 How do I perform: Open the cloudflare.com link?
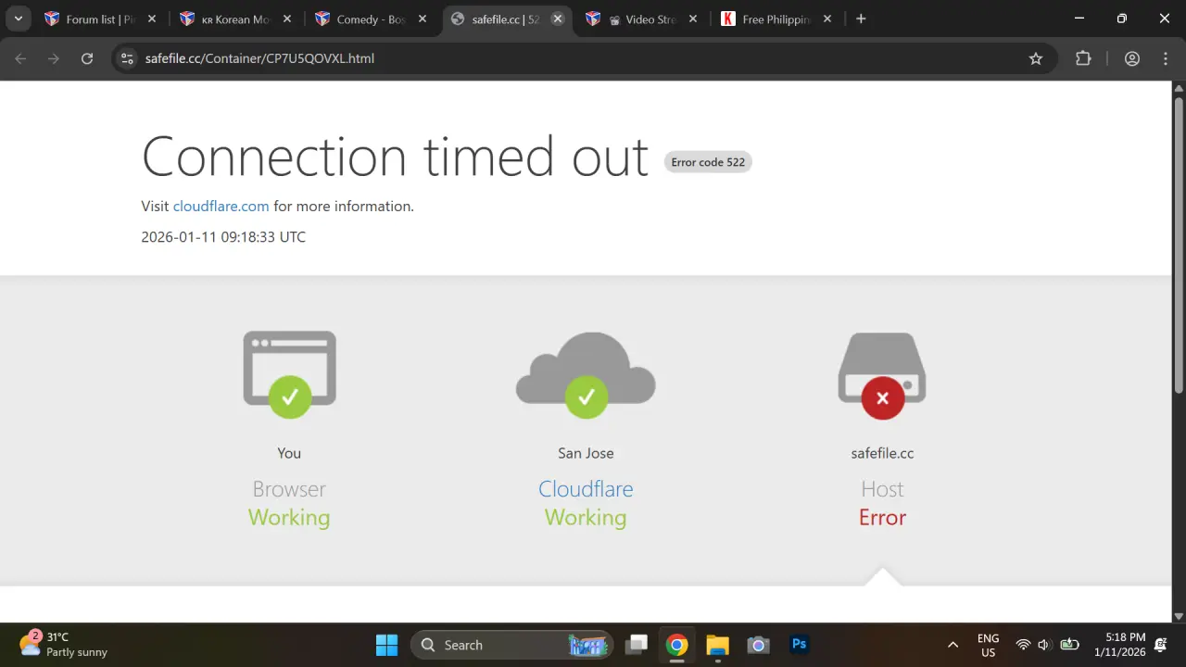tap(221, 206)
